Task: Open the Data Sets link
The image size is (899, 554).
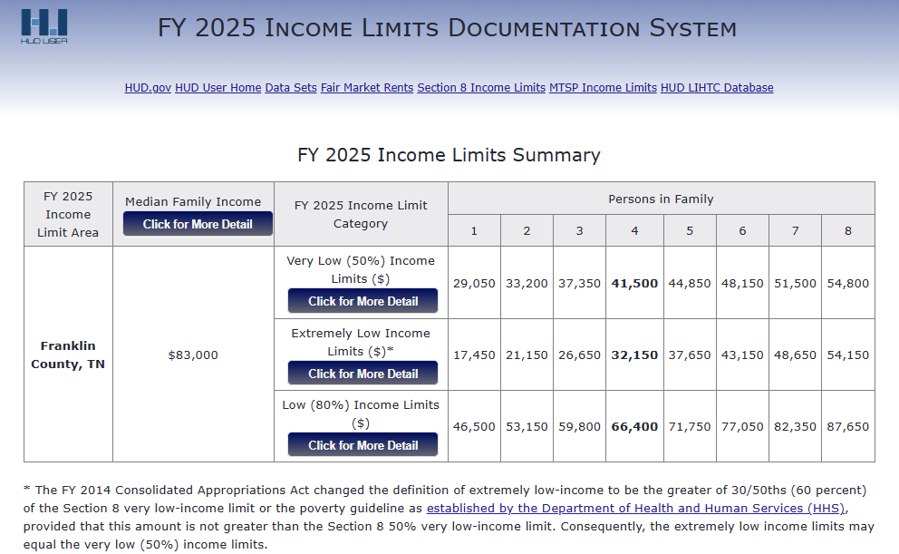Action: coord(291,88)
